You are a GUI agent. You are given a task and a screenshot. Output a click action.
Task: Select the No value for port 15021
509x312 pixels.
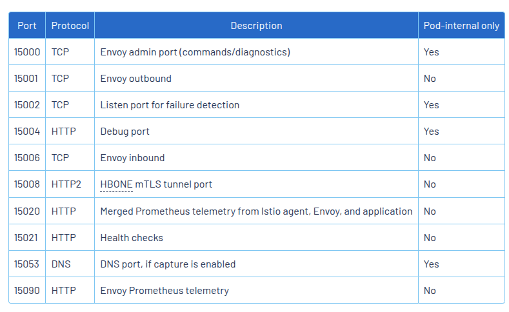[430, 238]
